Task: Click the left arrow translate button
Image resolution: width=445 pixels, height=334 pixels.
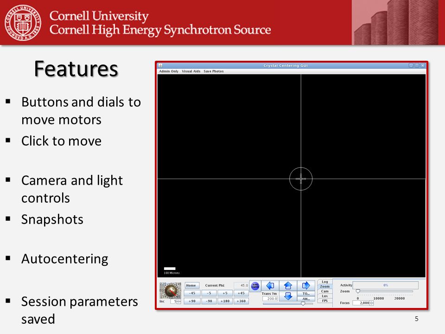Action: coord(270,286)
